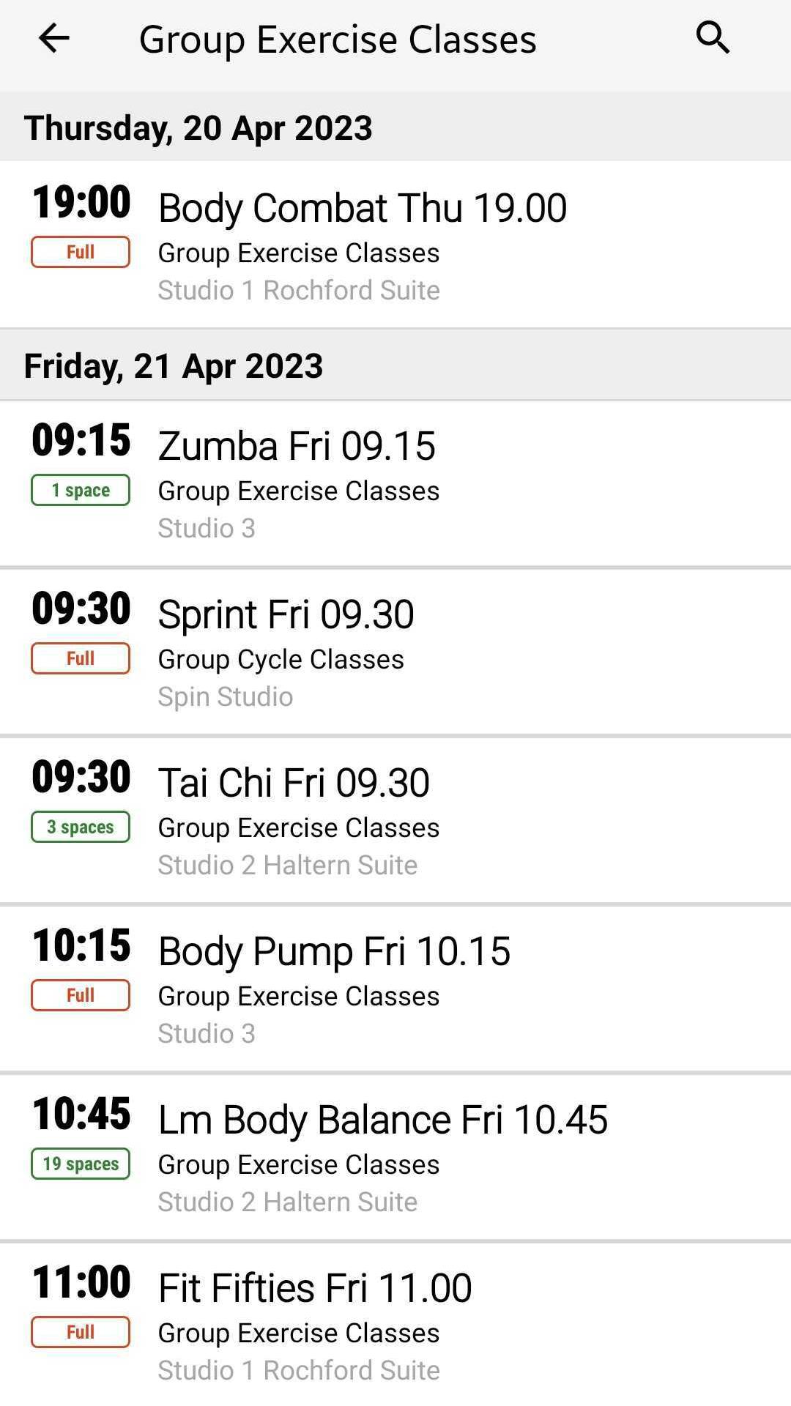791x1406 pixels.
Task: Choose Tai Chi Fri 09.30 class
Action: (395, 821)
